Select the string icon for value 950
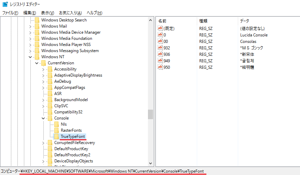The height and width of the screenshot is (175, 300). (x=160, y=67)
